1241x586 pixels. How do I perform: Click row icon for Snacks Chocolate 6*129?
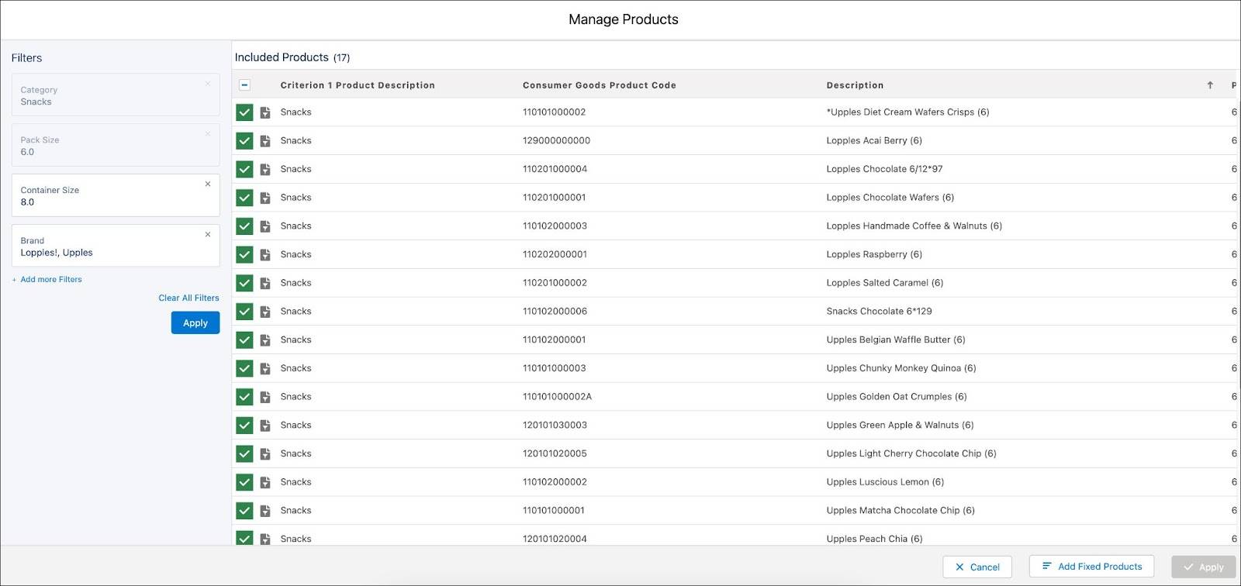click(265, 312)
